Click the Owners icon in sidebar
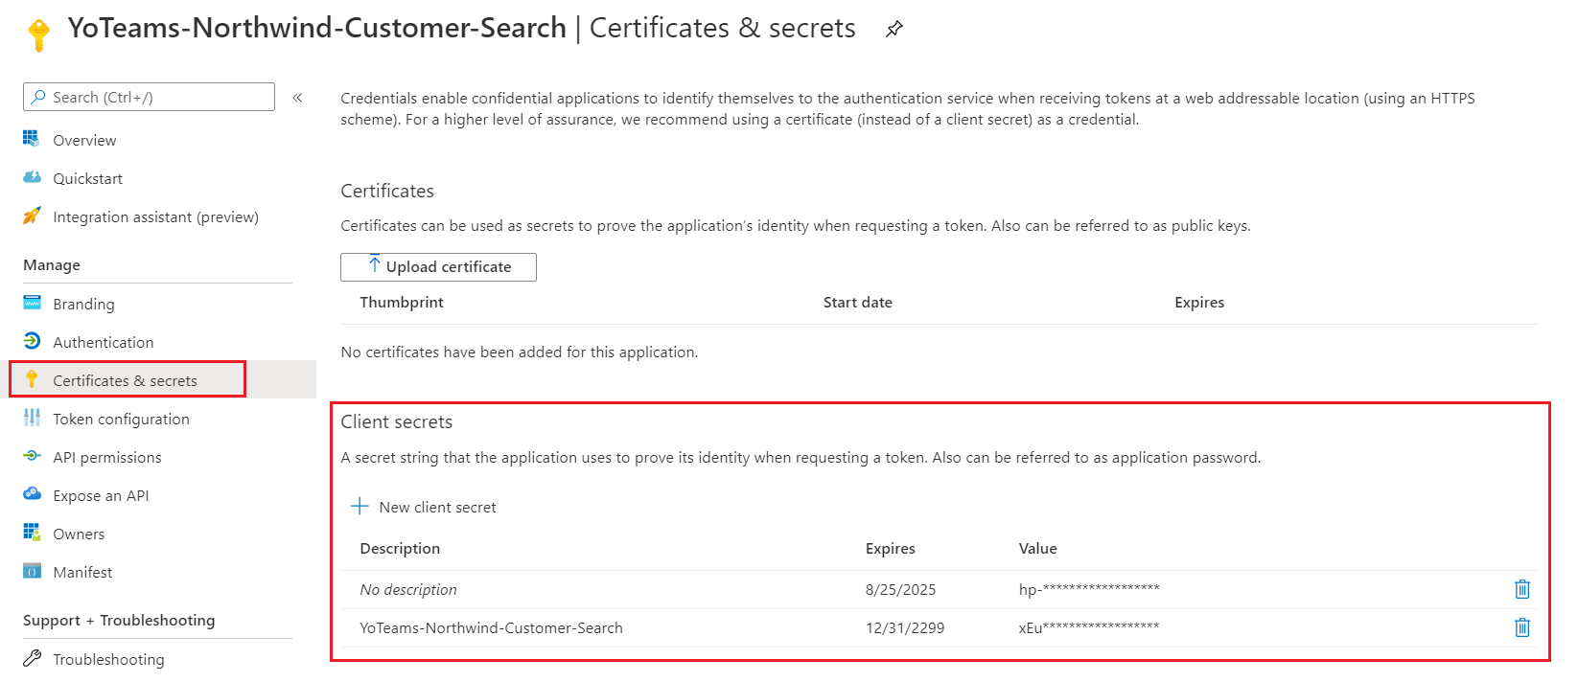The height and width of the screenshot is (682, 1578). [x=33, y=533]
